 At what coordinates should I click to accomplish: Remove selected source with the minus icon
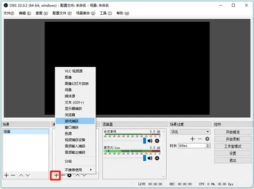point(63,175)
